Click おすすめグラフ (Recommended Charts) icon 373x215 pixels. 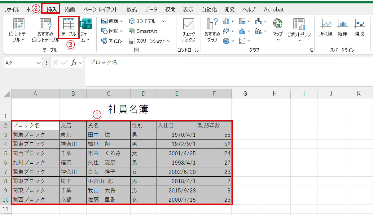tap(212, 30)
